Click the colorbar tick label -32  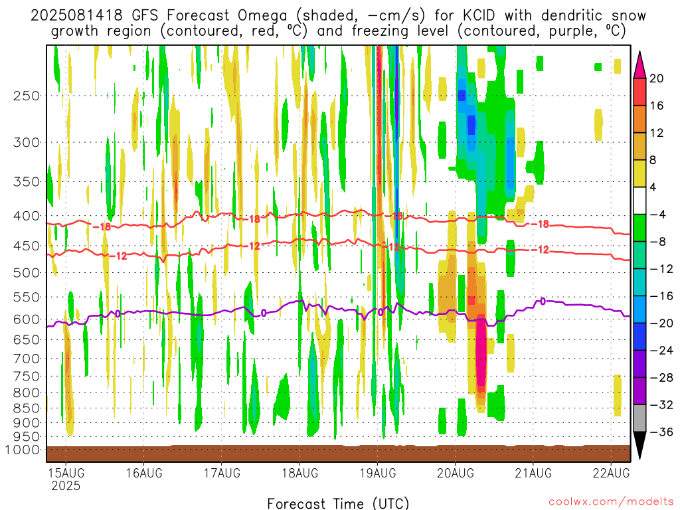pyautogui.click(x=661, y=404)
